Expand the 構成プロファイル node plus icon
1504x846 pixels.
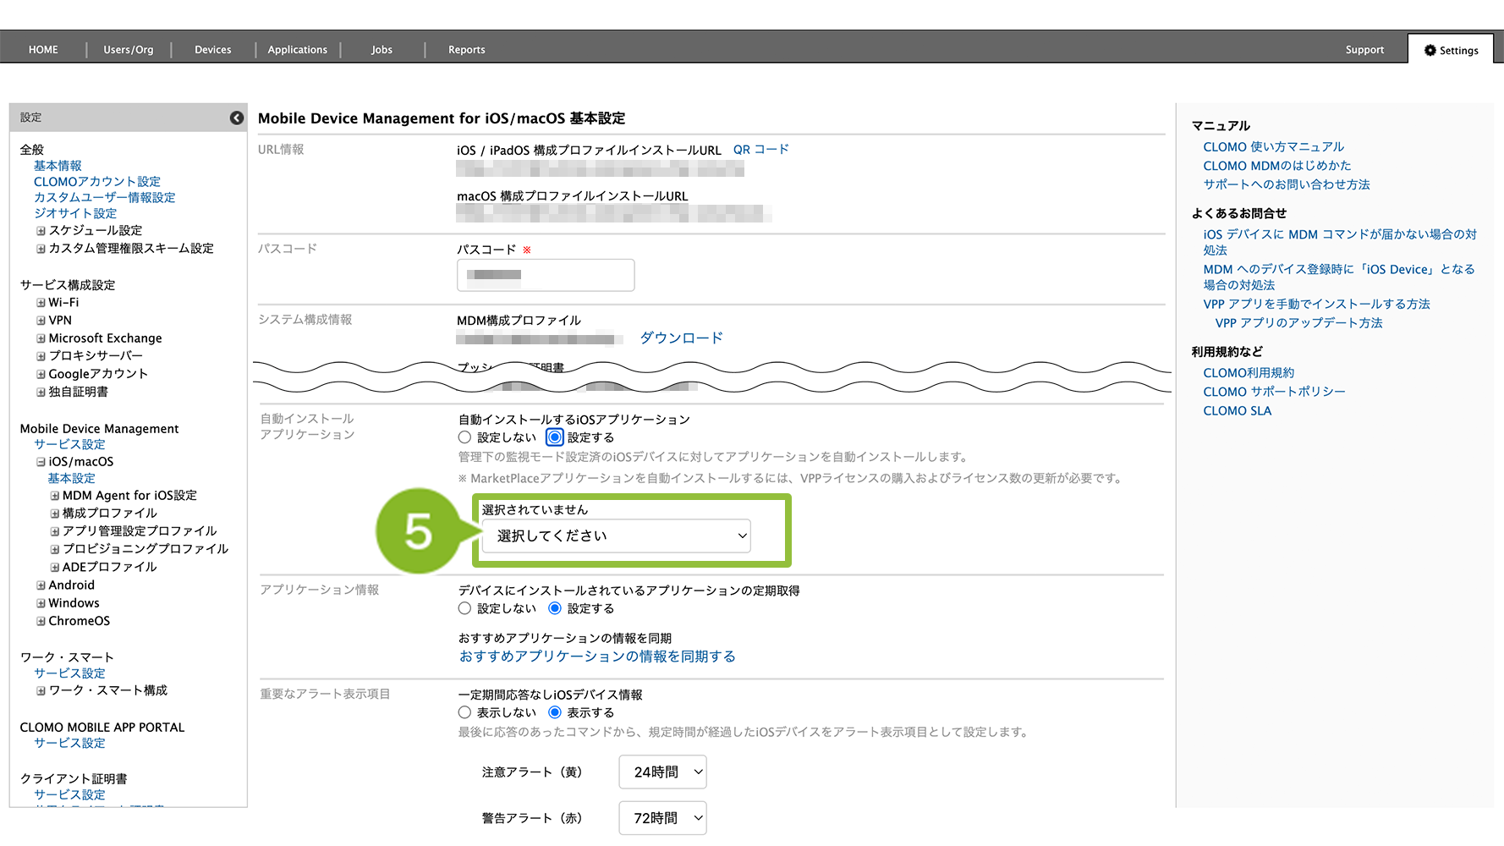(x=54, y=514)
